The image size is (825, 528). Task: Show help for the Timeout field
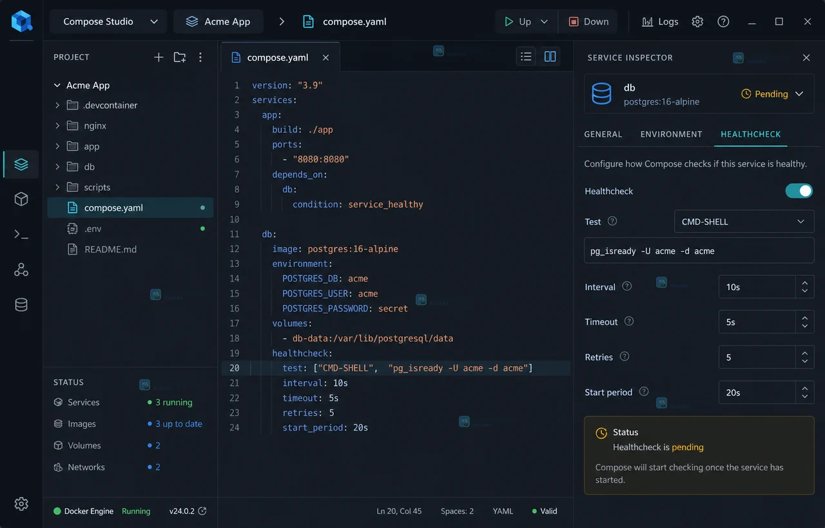(x=629, y=321)
